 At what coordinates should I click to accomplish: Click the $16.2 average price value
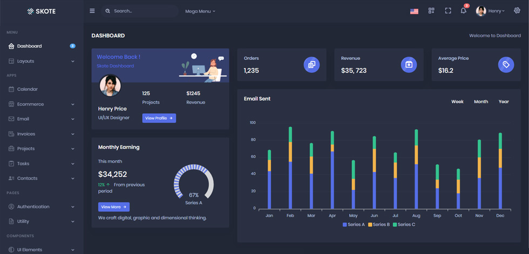pos(446,71)
